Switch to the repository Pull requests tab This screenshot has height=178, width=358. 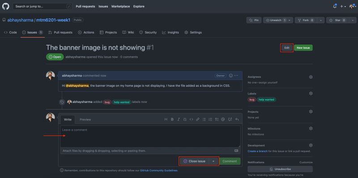(x=60, y=32)
